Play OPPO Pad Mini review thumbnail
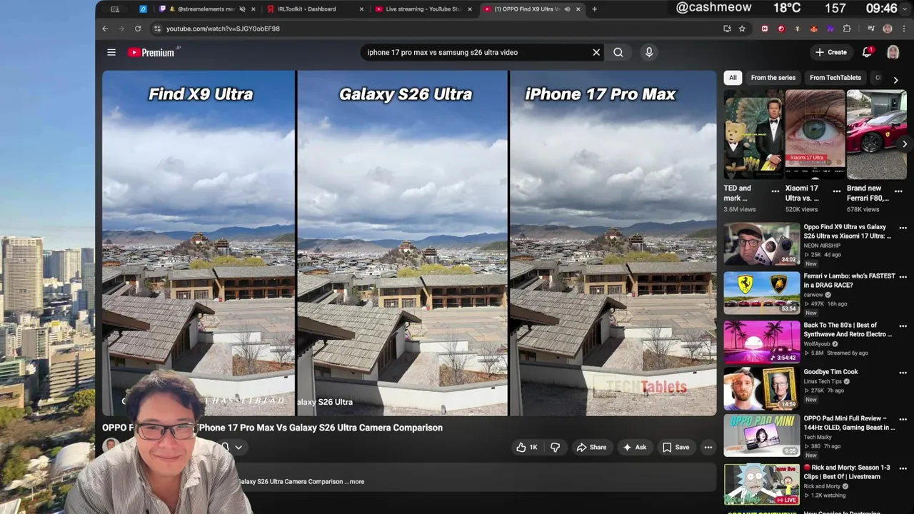Viewport: 914px width, 514px height. (x=762, y=435)
